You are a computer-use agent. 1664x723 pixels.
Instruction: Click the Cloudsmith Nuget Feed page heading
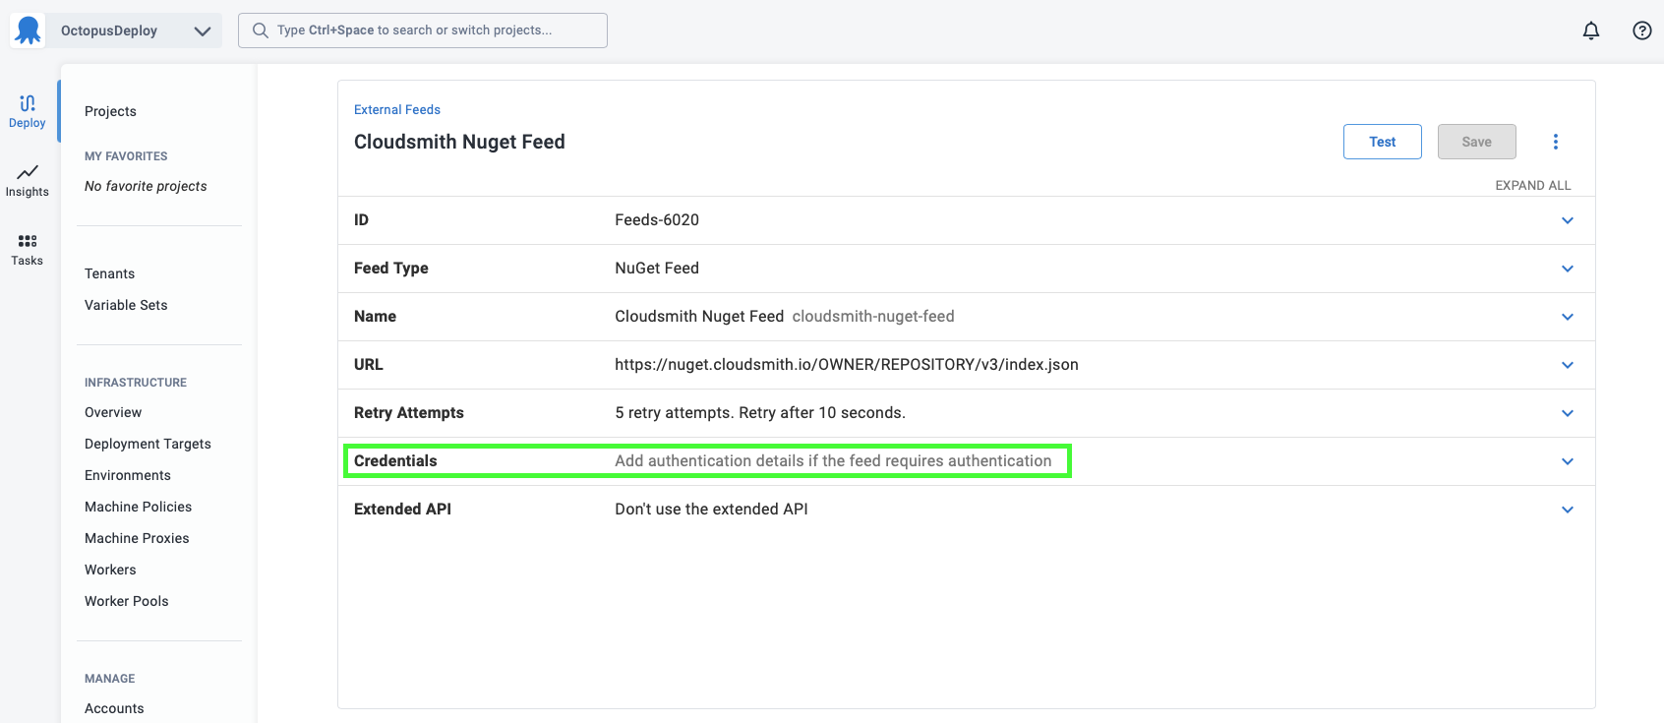459,142
